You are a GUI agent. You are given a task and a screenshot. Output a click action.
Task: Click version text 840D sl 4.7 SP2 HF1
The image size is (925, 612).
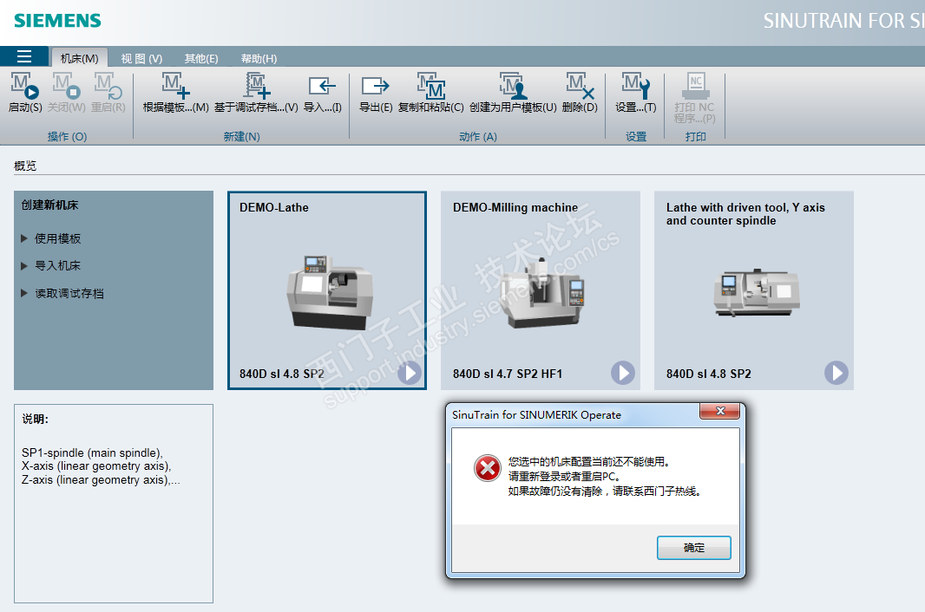[508, 374]
